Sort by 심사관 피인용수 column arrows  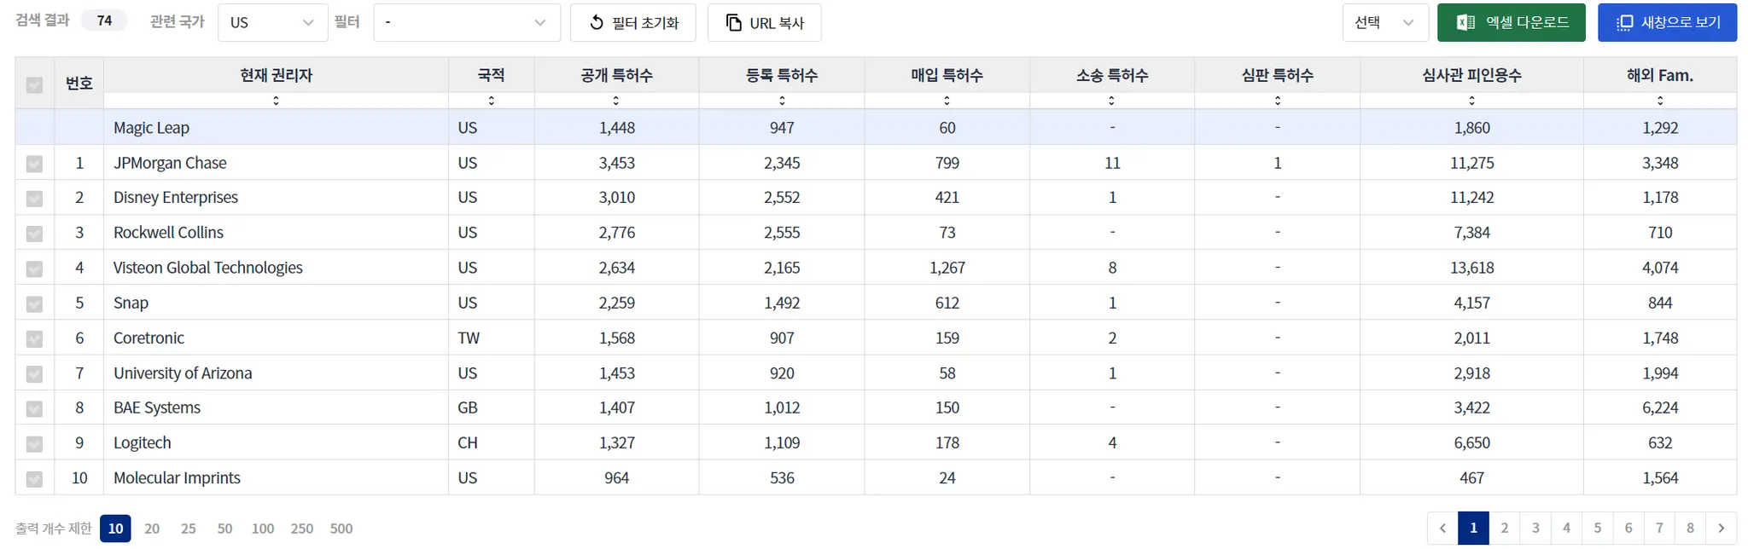pos(1471,101)
